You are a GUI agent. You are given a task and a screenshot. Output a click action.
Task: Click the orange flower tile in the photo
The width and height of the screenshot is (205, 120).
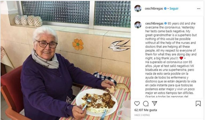coord(78,44)
